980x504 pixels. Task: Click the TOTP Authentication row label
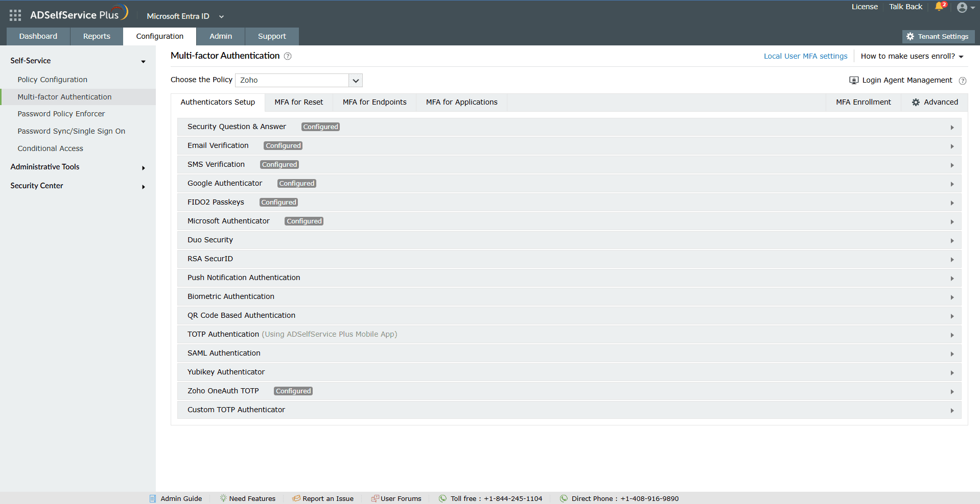coord(223,334)
